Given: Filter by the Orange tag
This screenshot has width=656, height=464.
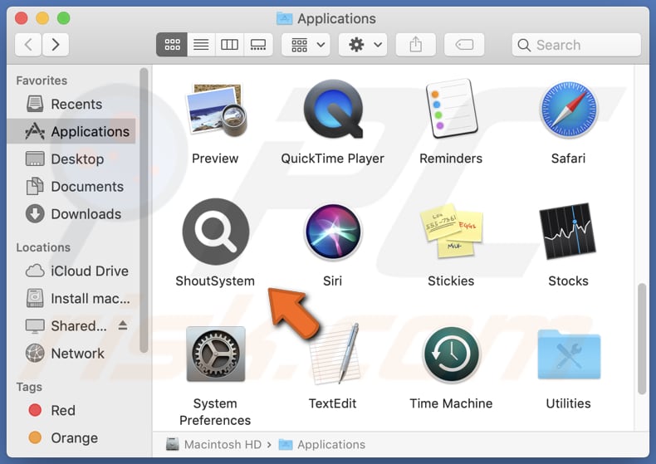Looking at the screenshot, I should pos(71,438).
